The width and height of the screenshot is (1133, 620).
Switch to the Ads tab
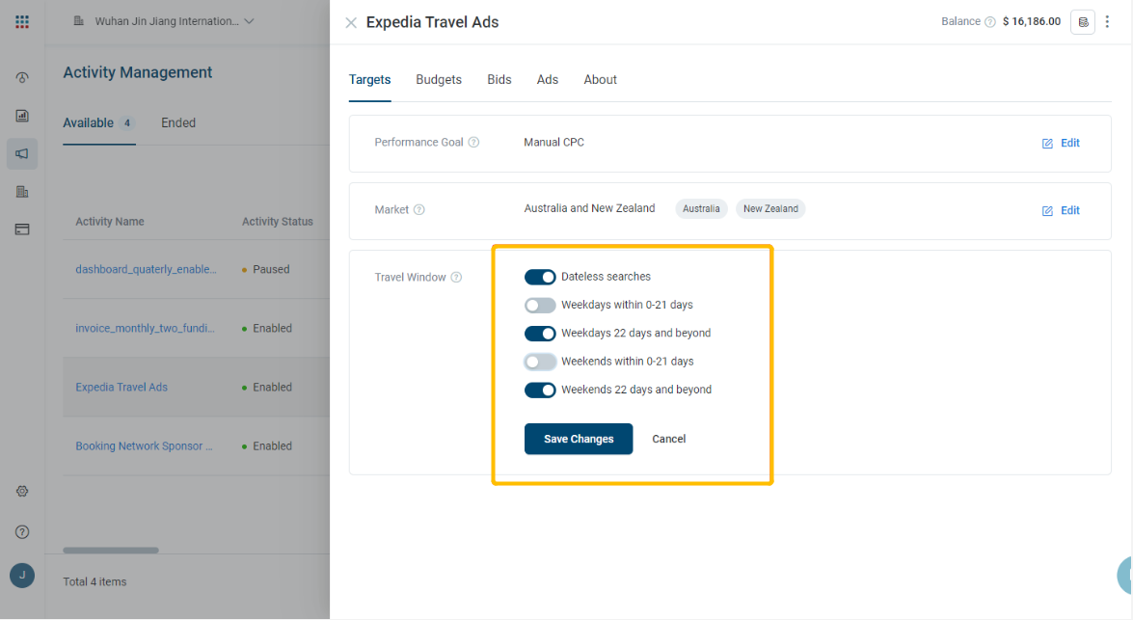point(547,79)
